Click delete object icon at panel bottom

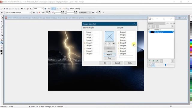tap(172, 61)
